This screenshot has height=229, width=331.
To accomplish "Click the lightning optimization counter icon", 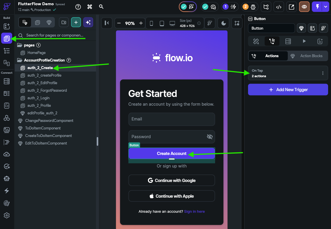I will point(230,7).
